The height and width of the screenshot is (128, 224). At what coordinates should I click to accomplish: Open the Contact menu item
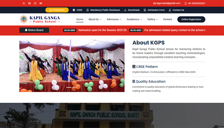coord(167,19)
